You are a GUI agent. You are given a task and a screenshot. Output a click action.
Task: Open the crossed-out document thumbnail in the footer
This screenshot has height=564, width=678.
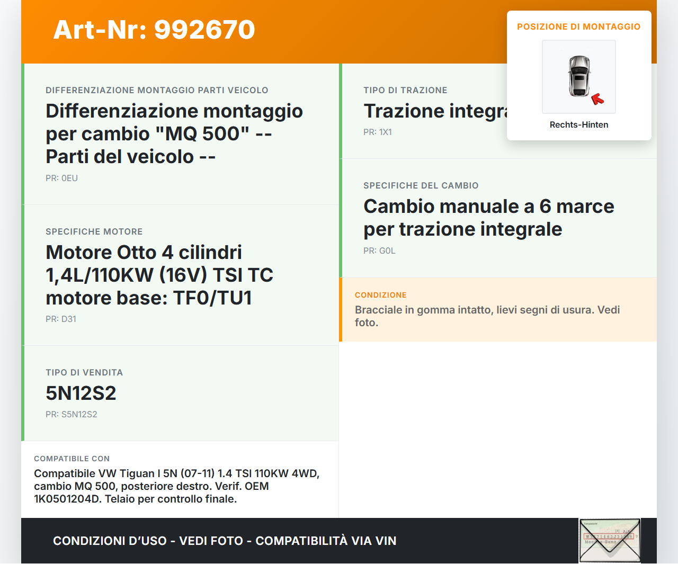pos(610,540)
